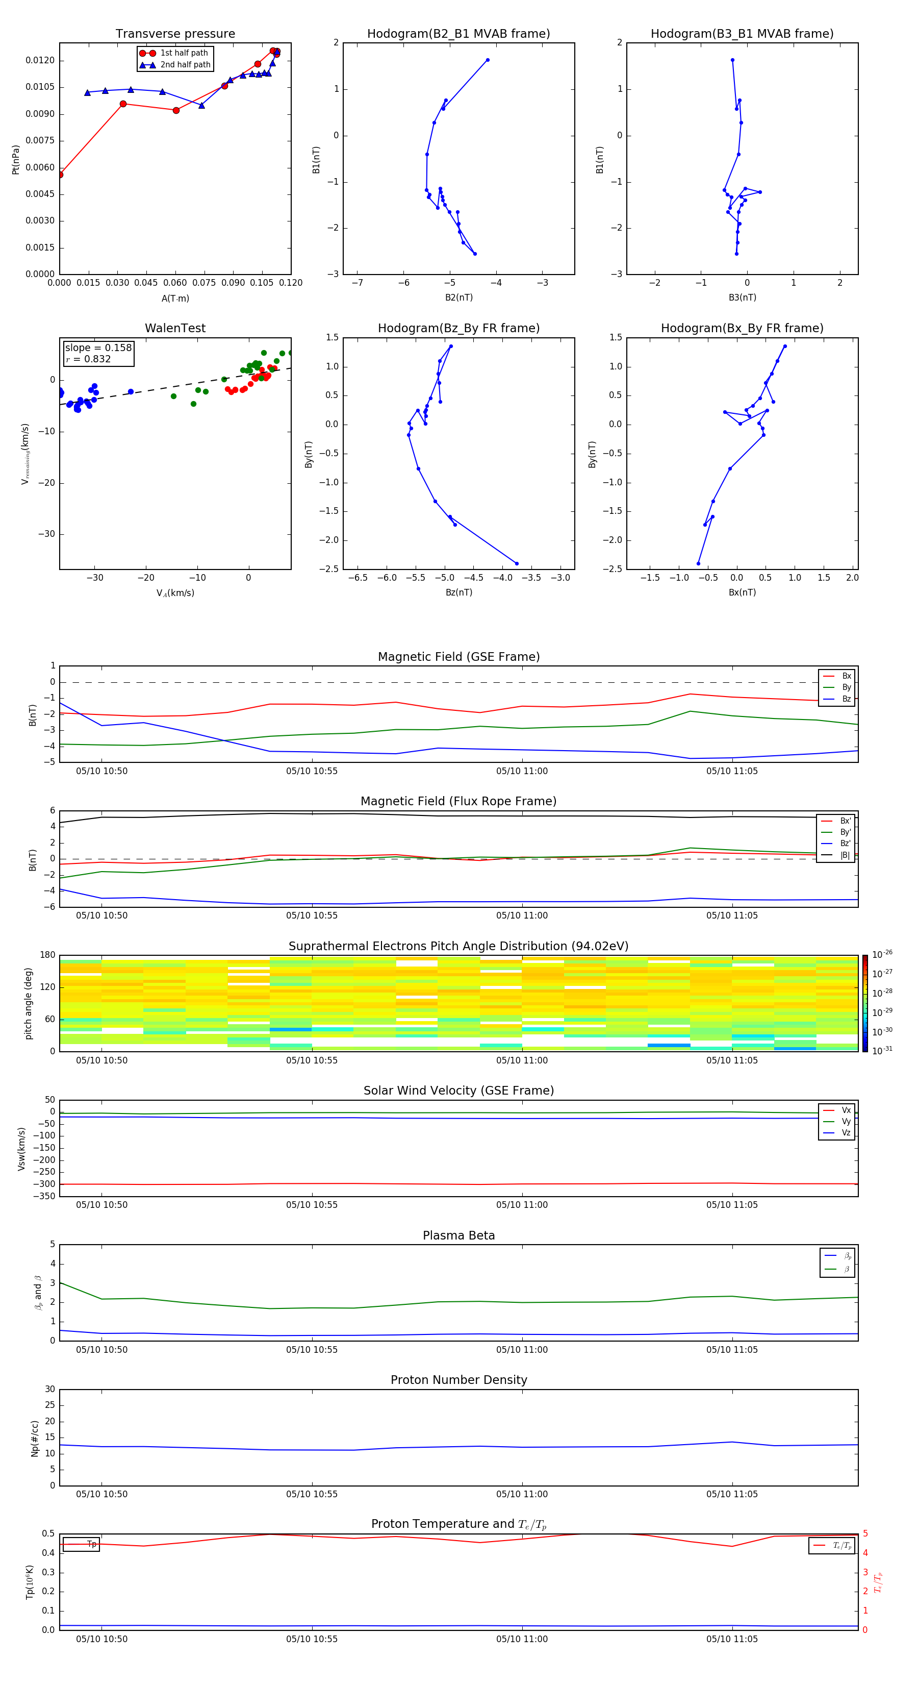Click the "V_remaining(km/s)" y-axis label
The image size is (918, 1684).
coord(25,454)
